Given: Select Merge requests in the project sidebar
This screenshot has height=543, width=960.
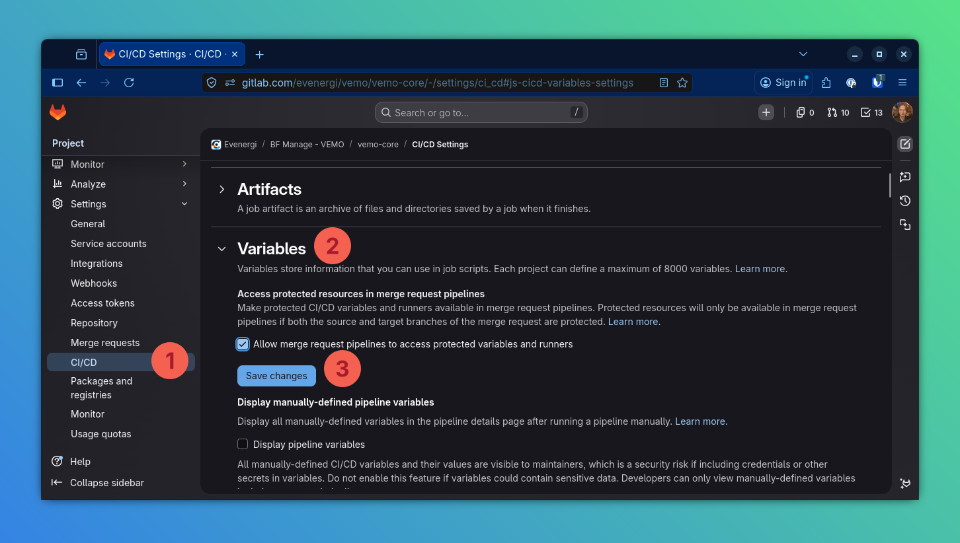Looking at the screenshot, I should point(105,342).
